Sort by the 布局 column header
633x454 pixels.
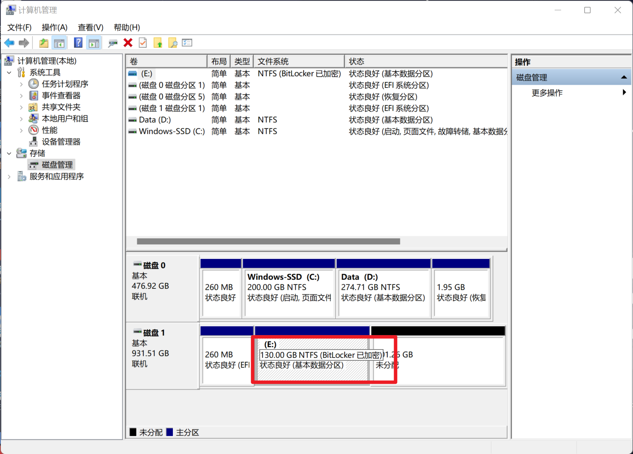[219, 61]
